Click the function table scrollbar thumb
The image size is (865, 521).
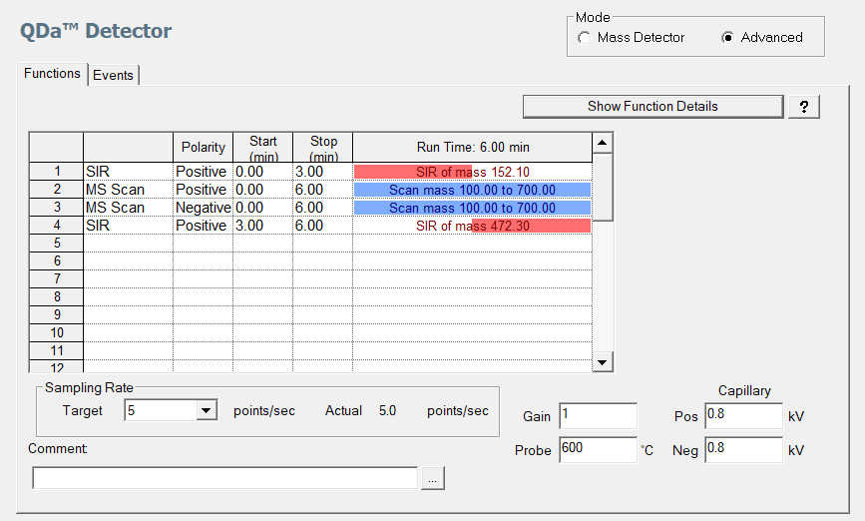(602, 187)
